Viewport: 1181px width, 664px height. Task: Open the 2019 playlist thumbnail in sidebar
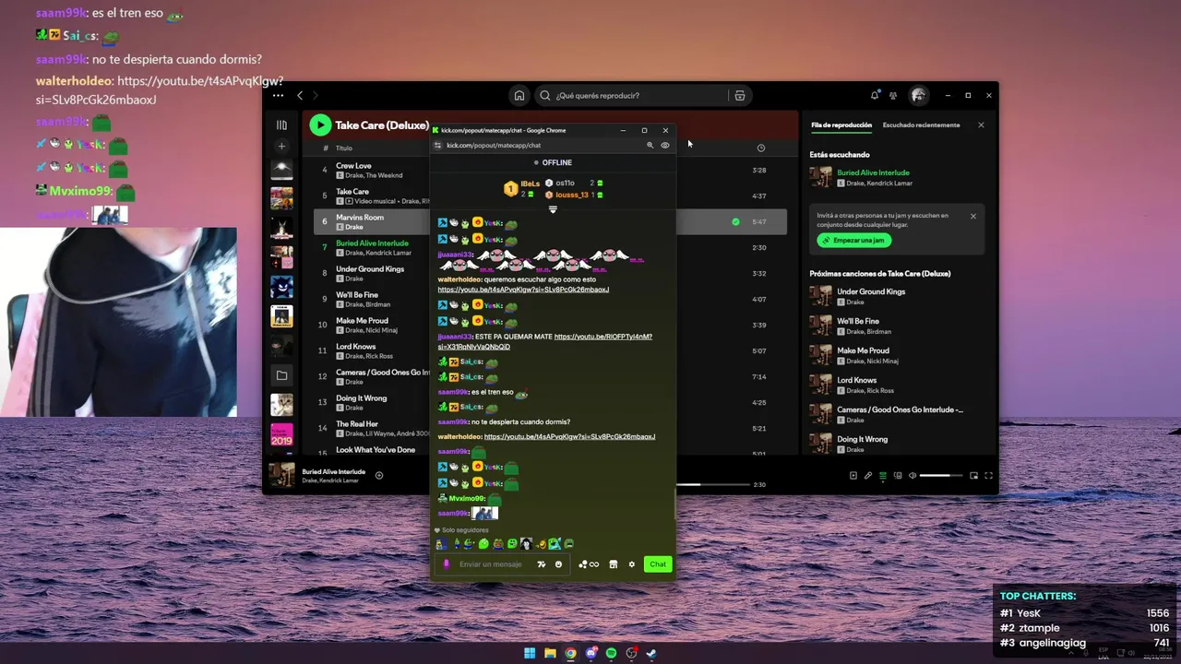coord(281,434)
